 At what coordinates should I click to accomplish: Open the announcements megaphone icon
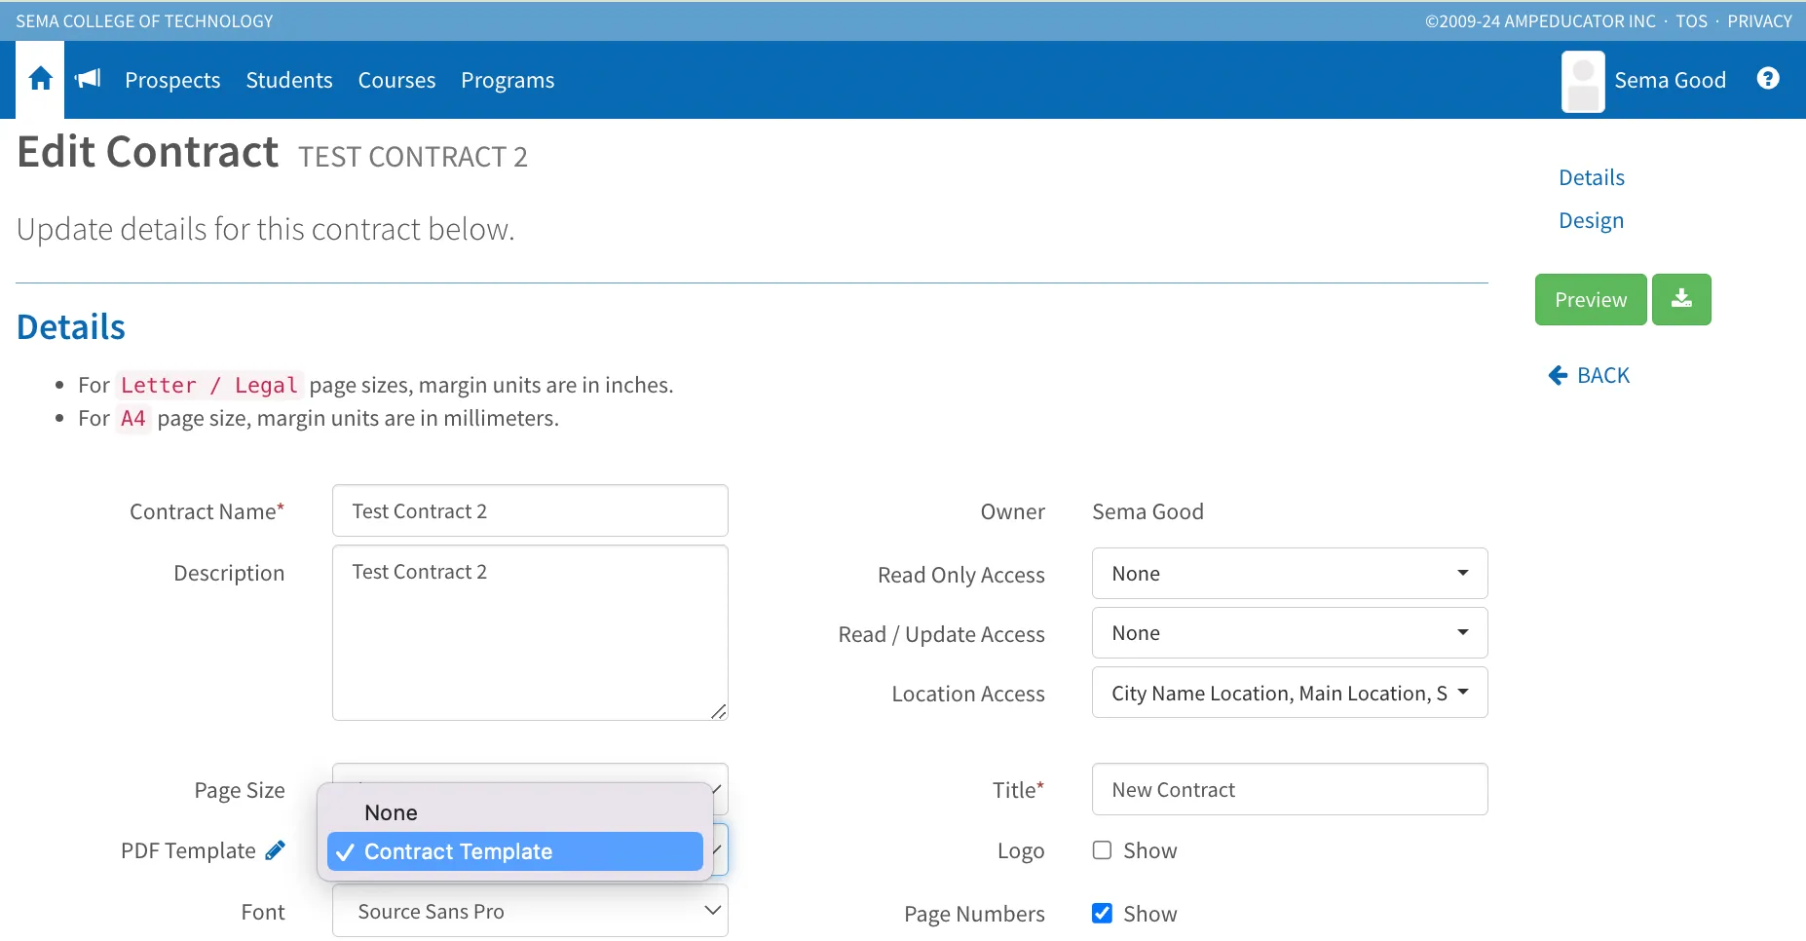tap(88, 79)
